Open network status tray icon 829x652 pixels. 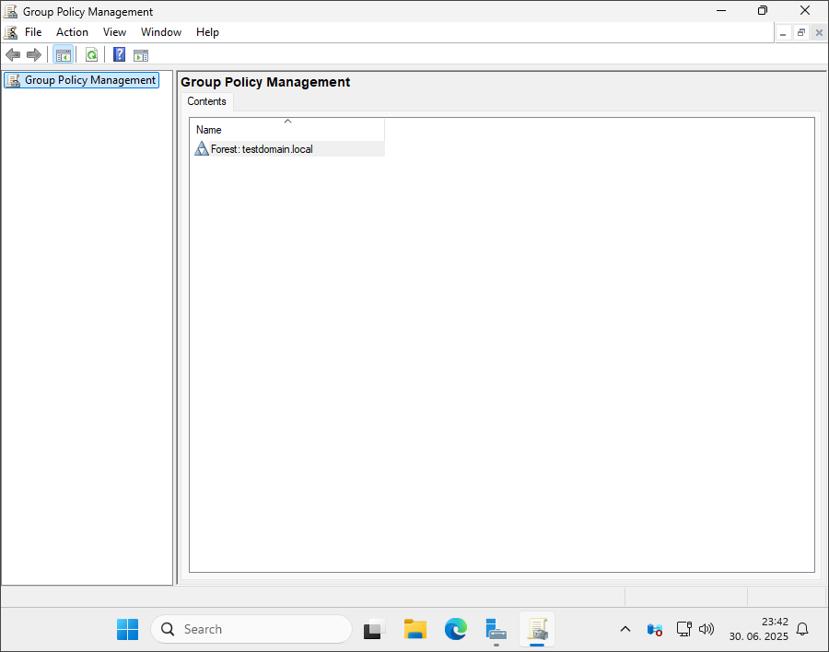coord(683,629)
